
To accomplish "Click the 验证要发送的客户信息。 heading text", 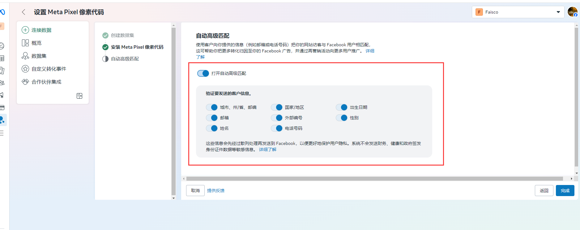I will point(229,93).
